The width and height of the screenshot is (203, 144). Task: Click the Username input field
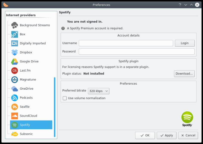(126, 43)
